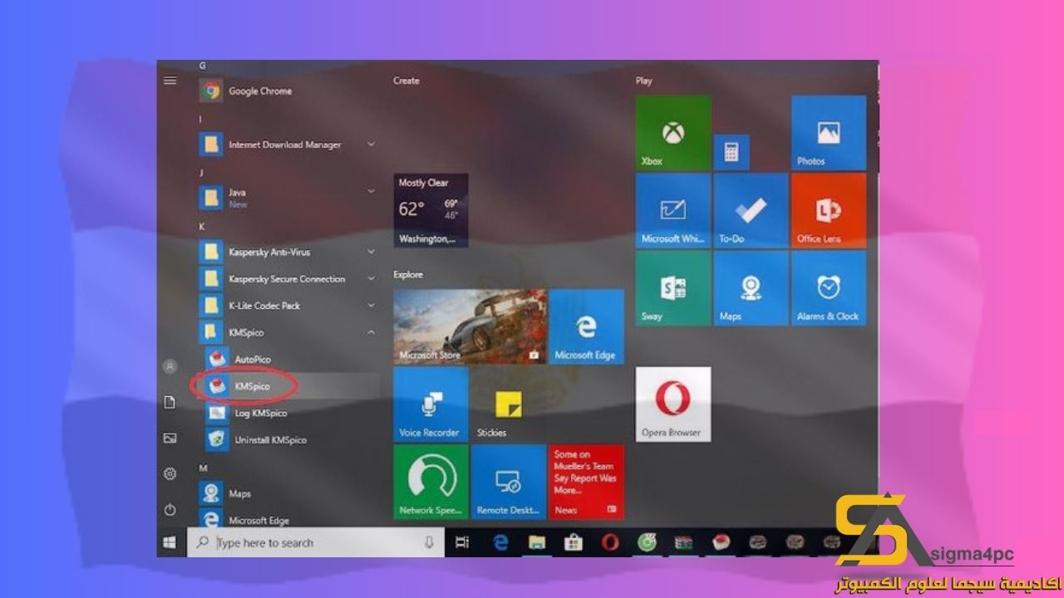The width and height of the screenshot is (1064, 598).
Task: Jump to letter M section header
Action: pyautogui.click(x=203, y=468)
